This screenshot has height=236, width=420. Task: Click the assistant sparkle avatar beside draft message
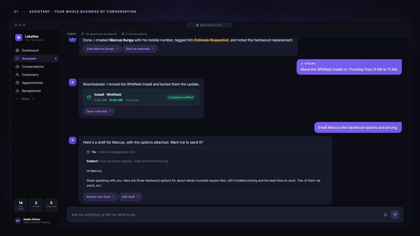click(x=73, y=140)
